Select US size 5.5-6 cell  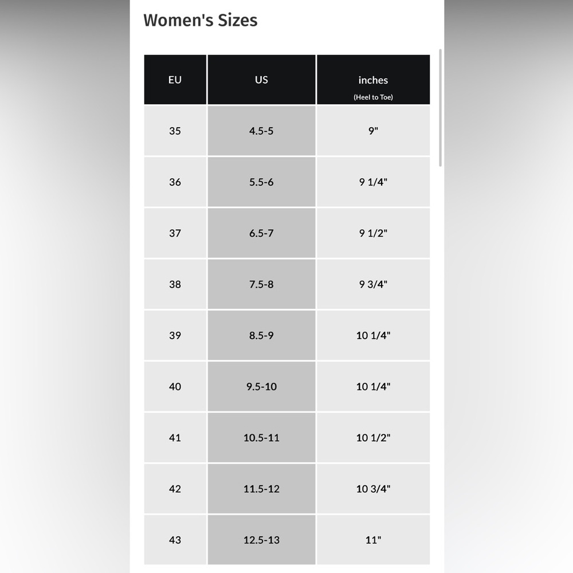[262, 182]
